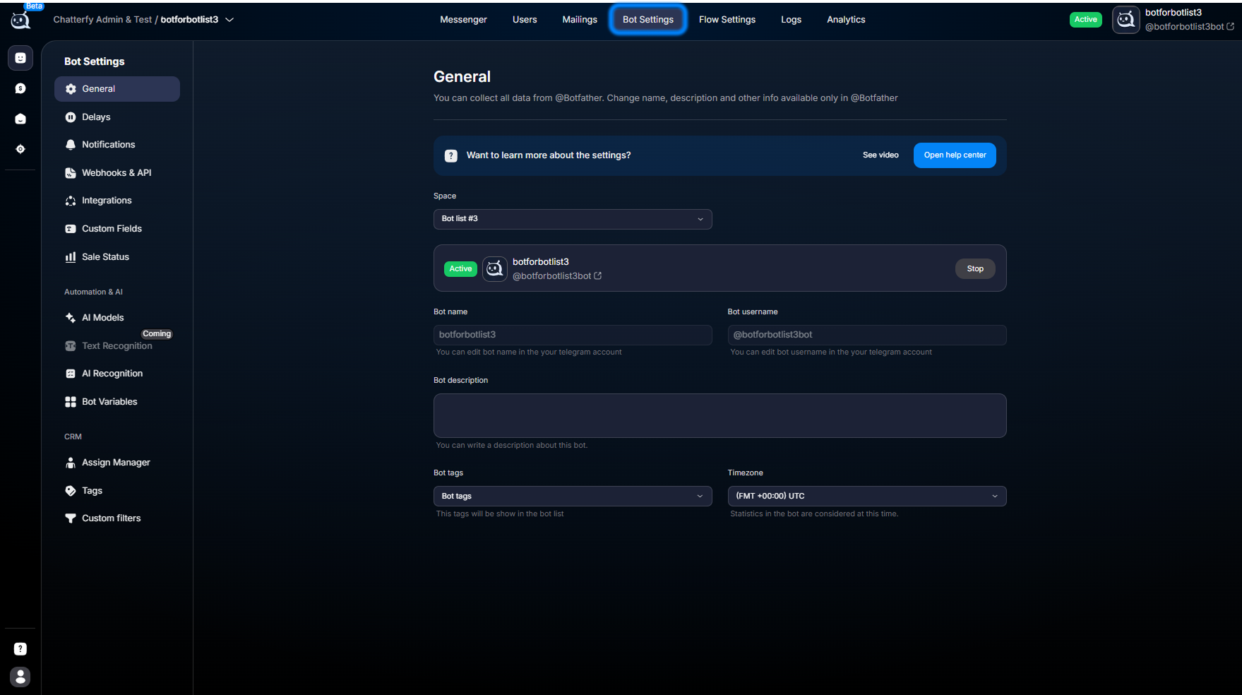
Task: Click into Bot description text area
Action: [x=720, y=416]
